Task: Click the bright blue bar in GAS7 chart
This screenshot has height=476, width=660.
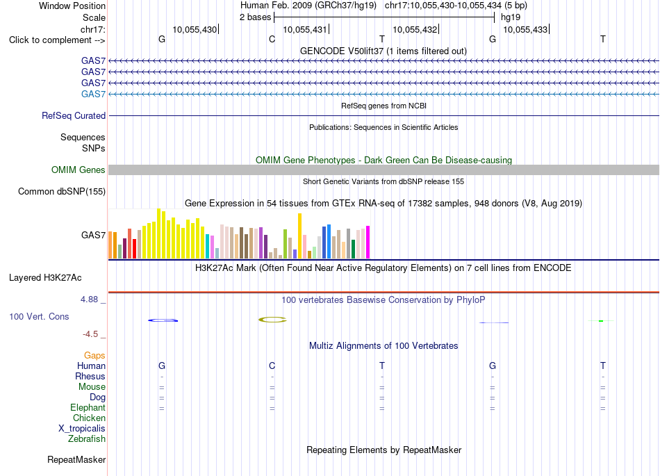Action: pos(329,242)
